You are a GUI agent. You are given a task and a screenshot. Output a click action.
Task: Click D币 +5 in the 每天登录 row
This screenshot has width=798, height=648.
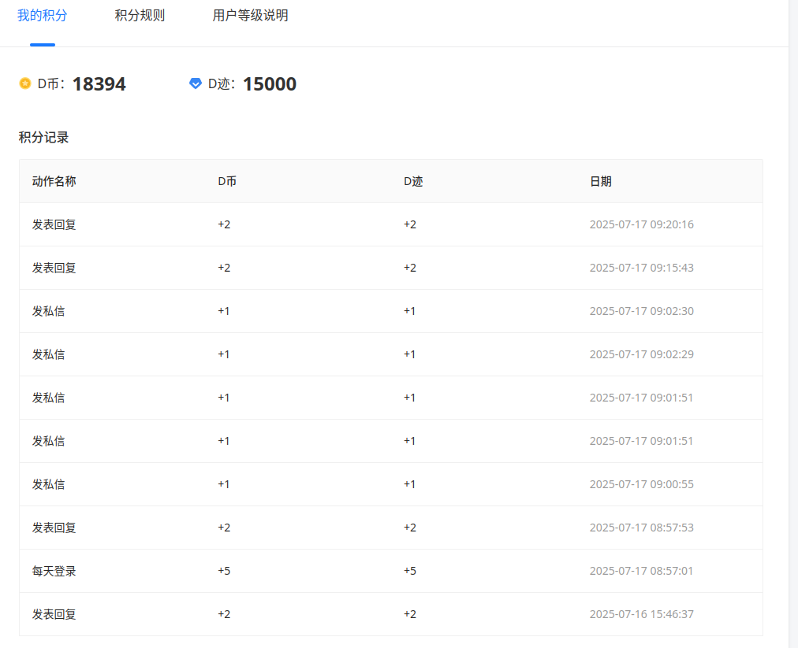(224, 571)
